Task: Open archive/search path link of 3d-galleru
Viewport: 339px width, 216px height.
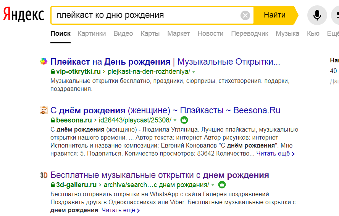Action: click(x=156, y=185)
